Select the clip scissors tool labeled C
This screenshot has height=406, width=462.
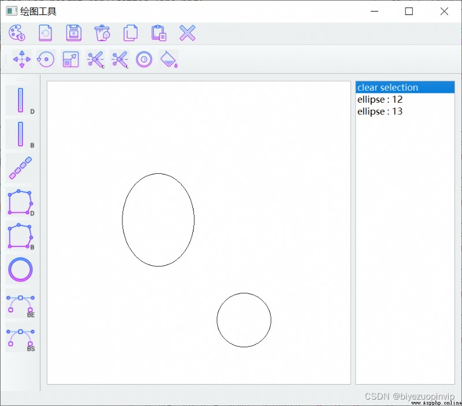coord(95,59)
